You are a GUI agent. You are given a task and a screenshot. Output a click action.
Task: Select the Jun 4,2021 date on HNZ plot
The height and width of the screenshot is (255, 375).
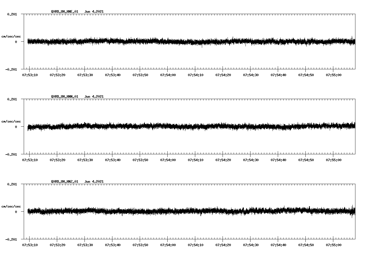(x=94, y=182)
